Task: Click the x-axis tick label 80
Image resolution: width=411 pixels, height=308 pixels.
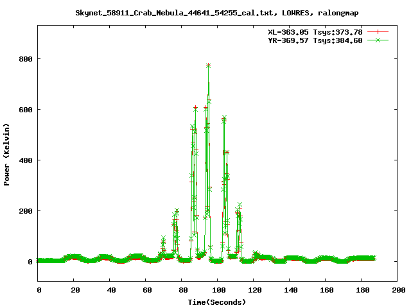Action: [x=183, y=290]
